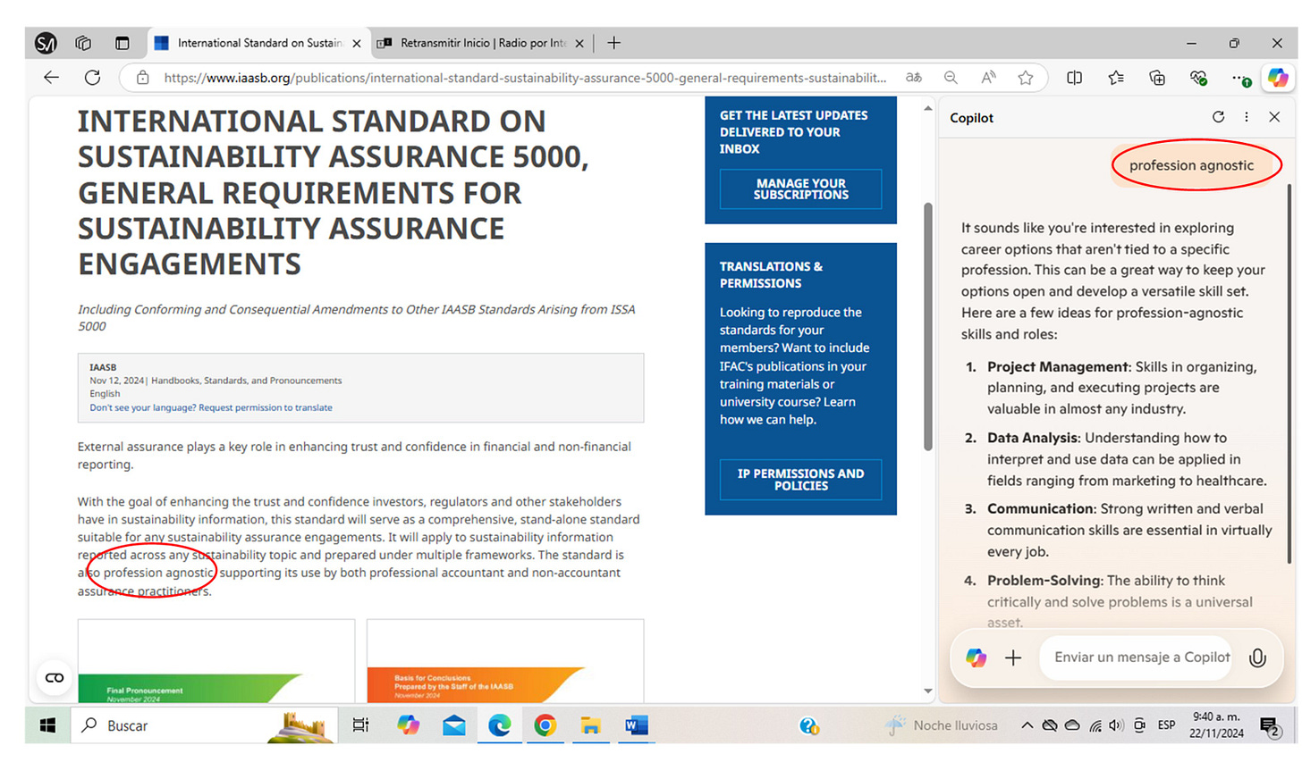
Task: Show hidden system tray icons
Action: [x=1027, y=725]
